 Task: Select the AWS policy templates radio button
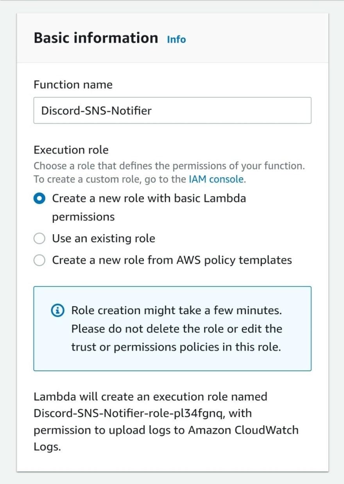(x=39, y=260)
